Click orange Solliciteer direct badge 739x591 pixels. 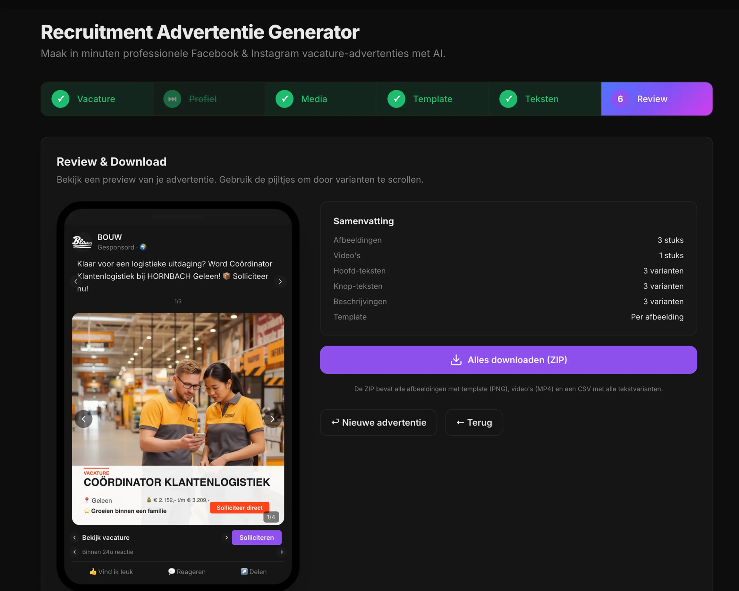coord(240,508)
